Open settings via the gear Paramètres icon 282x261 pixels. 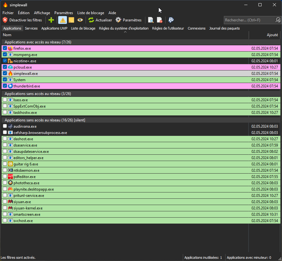tap(118, 20)
